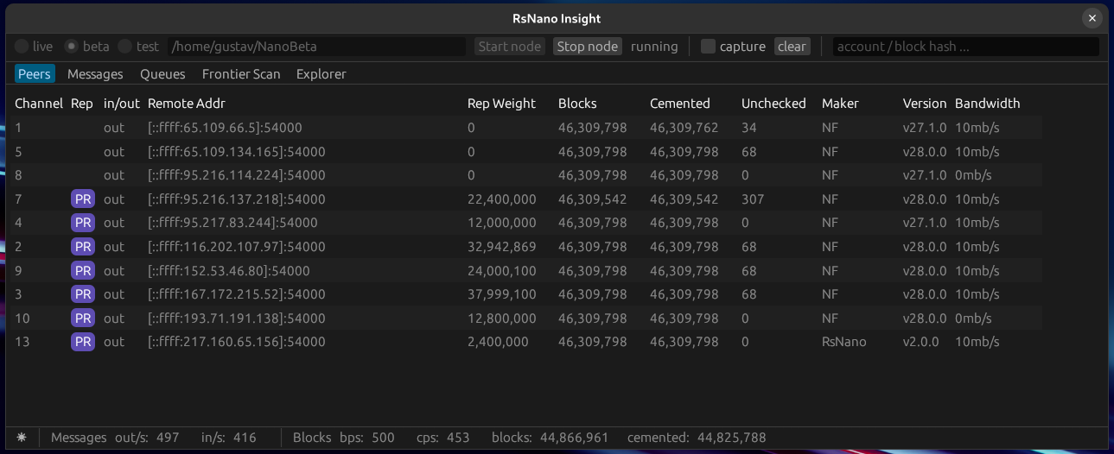Select the beta network radio button
The width and height of the screenshot is (1114, 454).
coord(87,47)
